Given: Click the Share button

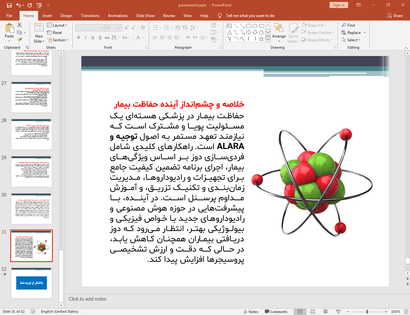Looking at the screenshot, I should (395, 16).
